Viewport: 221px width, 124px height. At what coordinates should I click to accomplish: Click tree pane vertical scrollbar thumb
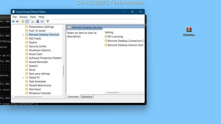[64, 71]
